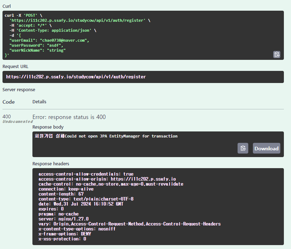This screenshot has width=291, height=249.
Task: Click the 'Code' column header
Action: point(9,102)
